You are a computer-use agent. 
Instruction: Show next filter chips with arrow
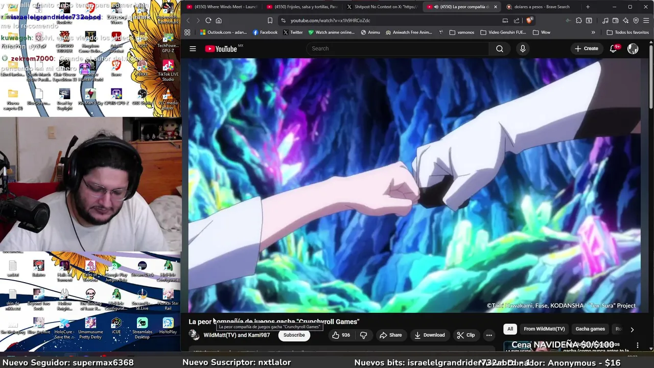[x=632, y=330]
